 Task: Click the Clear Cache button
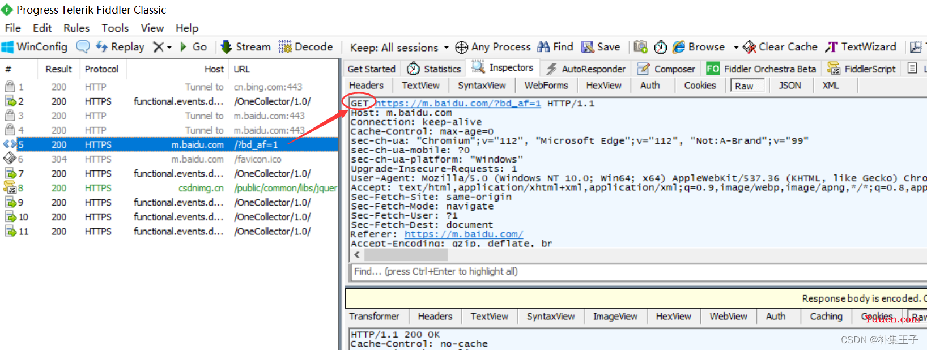pos(780,47)
